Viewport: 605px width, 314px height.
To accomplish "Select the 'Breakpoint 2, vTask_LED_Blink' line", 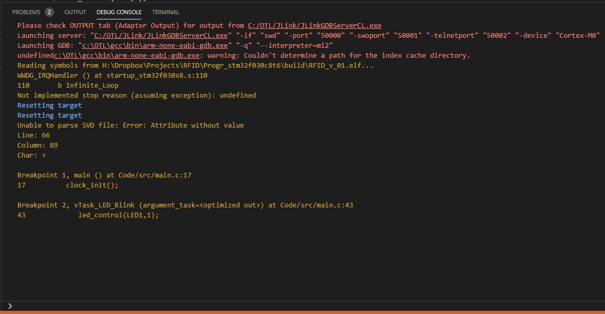I will (185, 205).
